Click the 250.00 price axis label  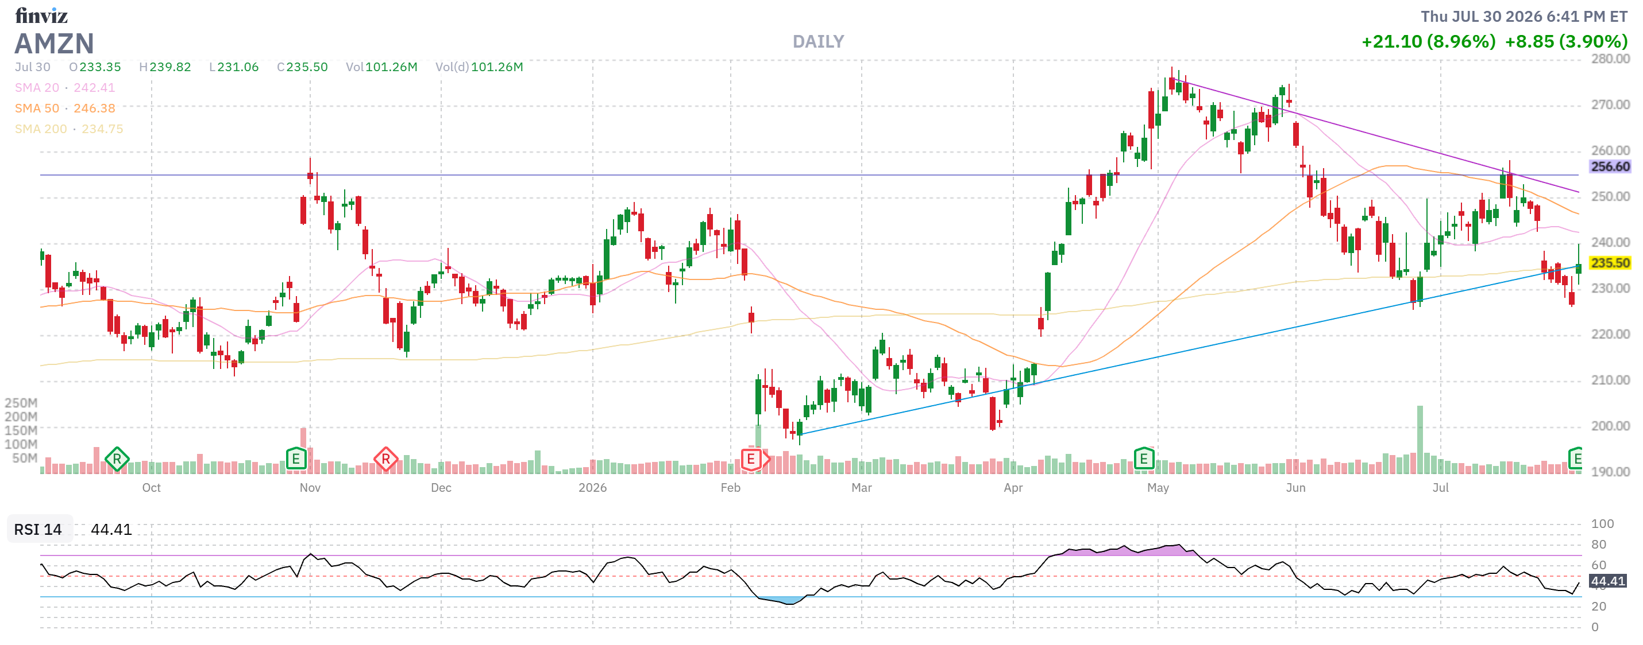(x=1610, y=197)
